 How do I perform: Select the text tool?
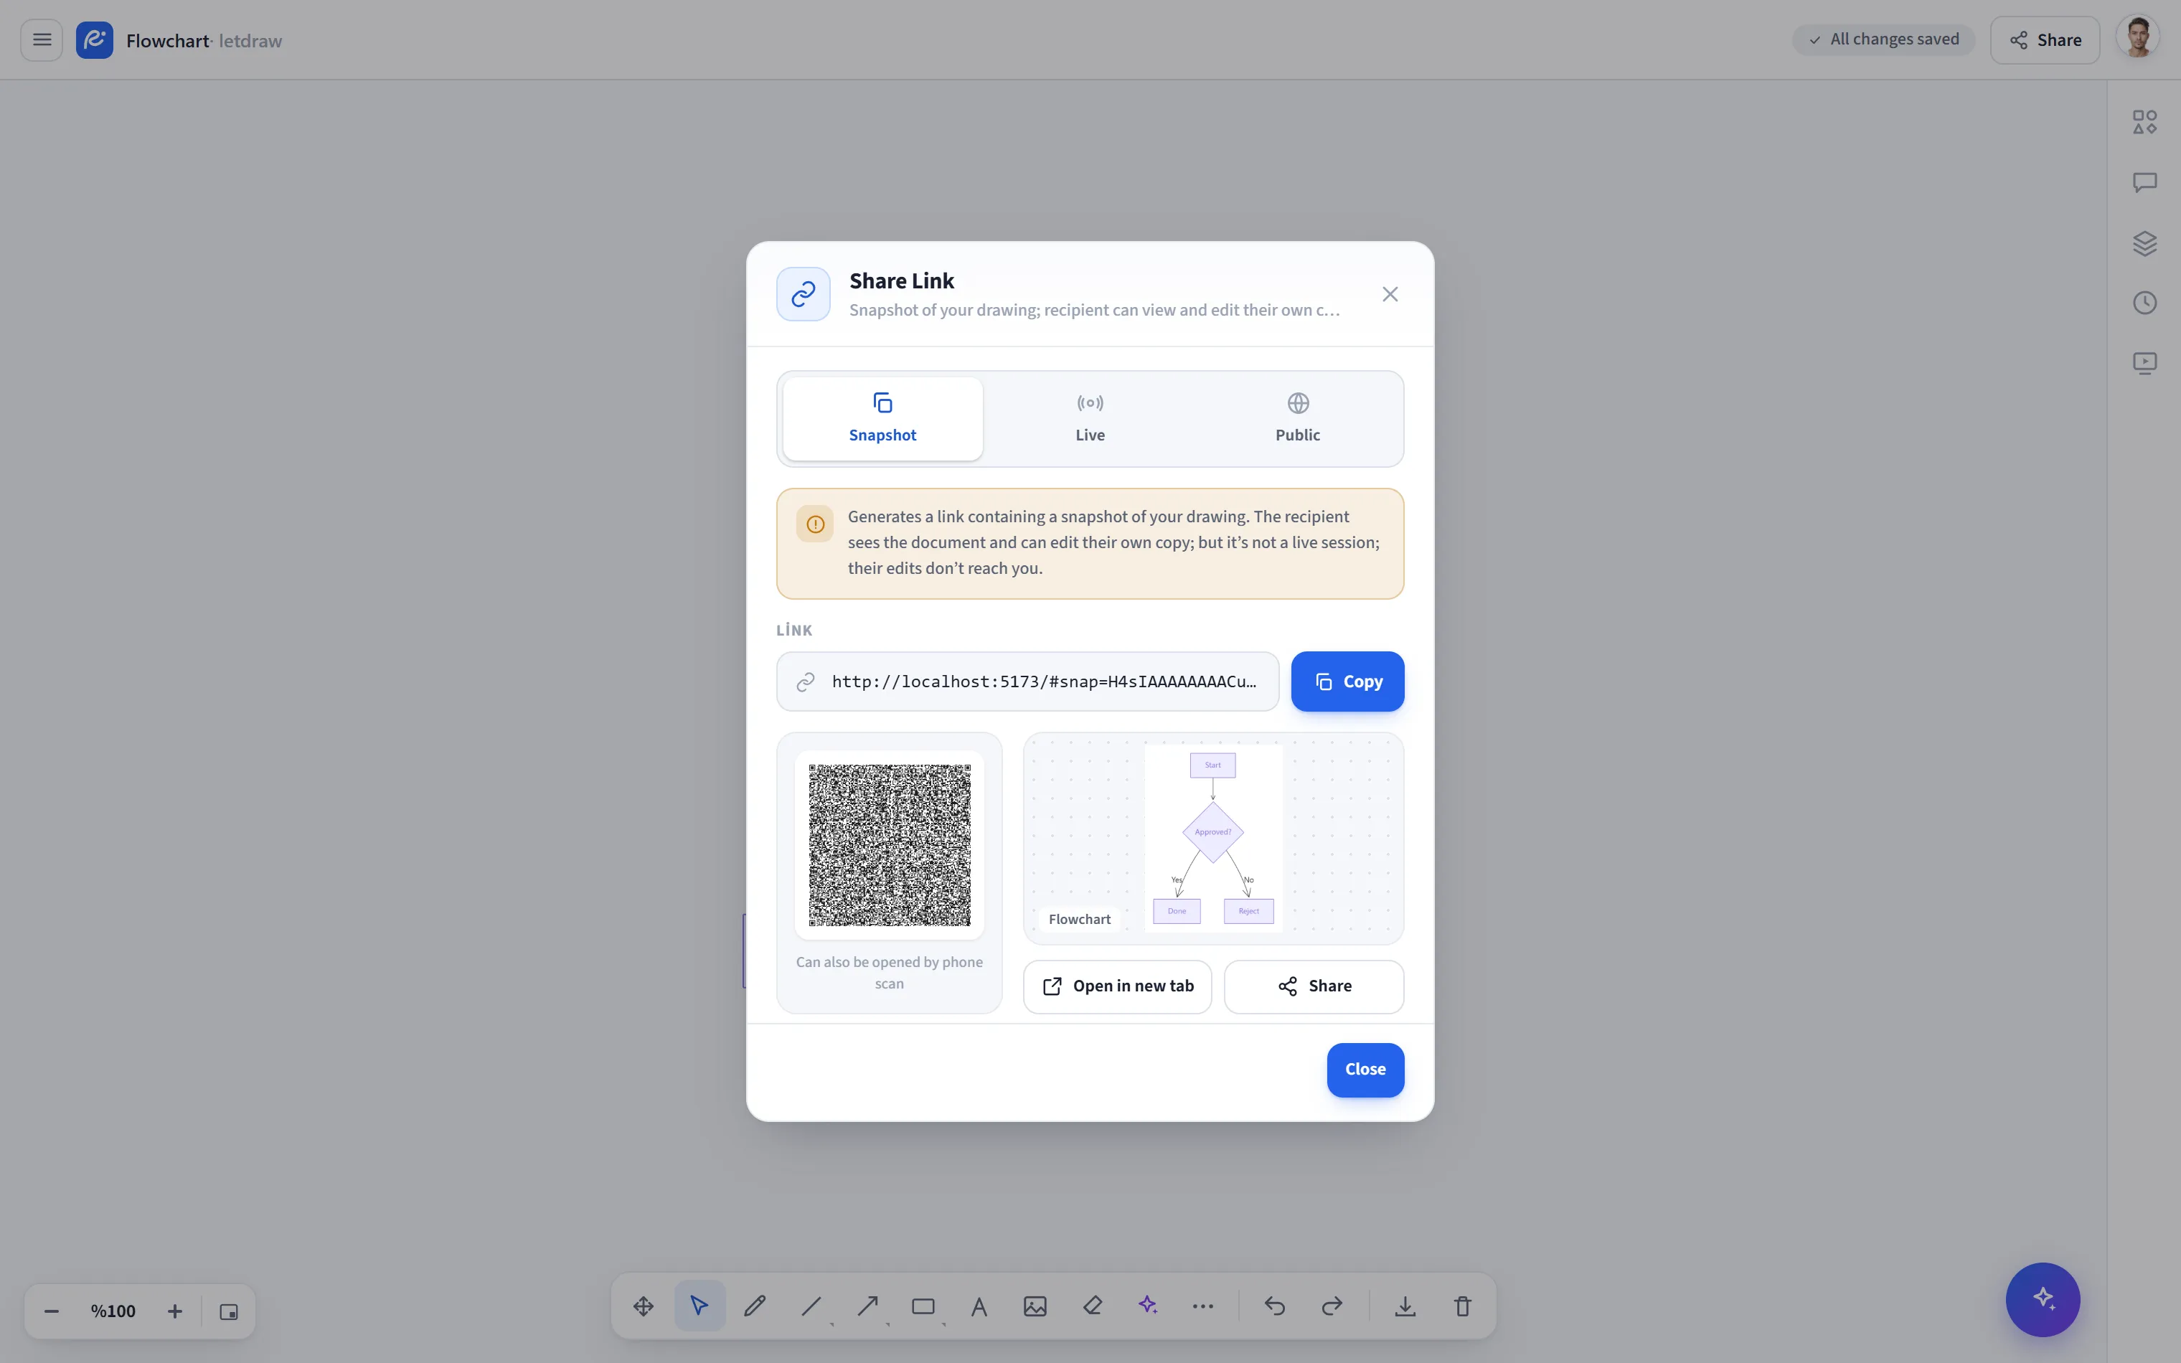tap(979, 1306)
